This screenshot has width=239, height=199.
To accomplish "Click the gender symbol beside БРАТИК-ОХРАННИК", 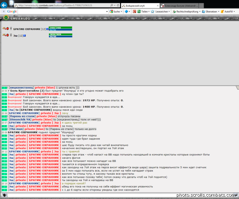I will pyautogui.click(x=11, y=29).
